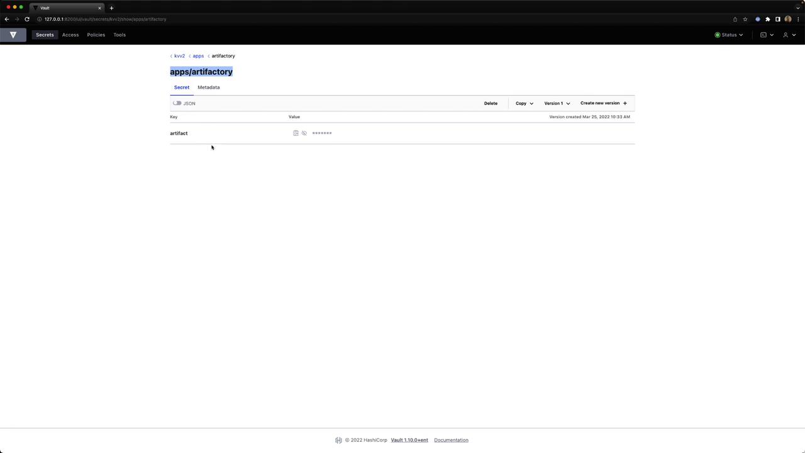Screen dimensions: 805x453
Task: Click the HashiCorp logo in footer
Action: pos(338,440)
